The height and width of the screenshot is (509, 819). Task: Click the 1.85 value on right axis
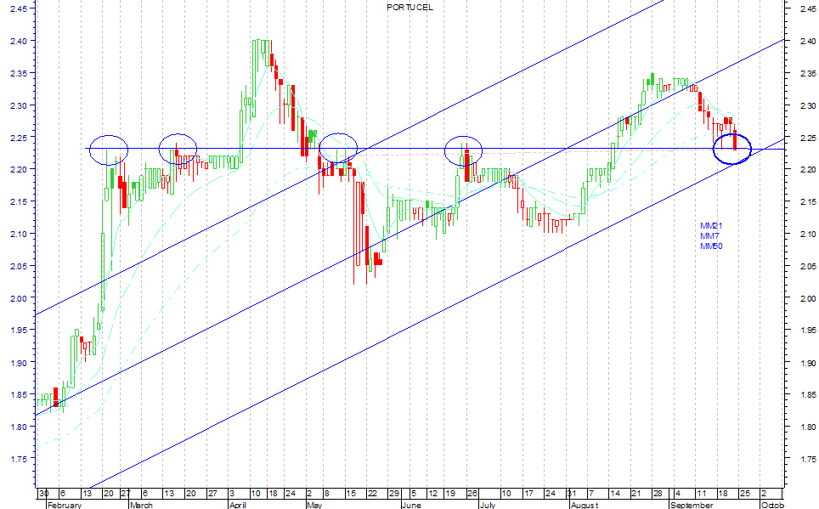click(x=808, y=395)
